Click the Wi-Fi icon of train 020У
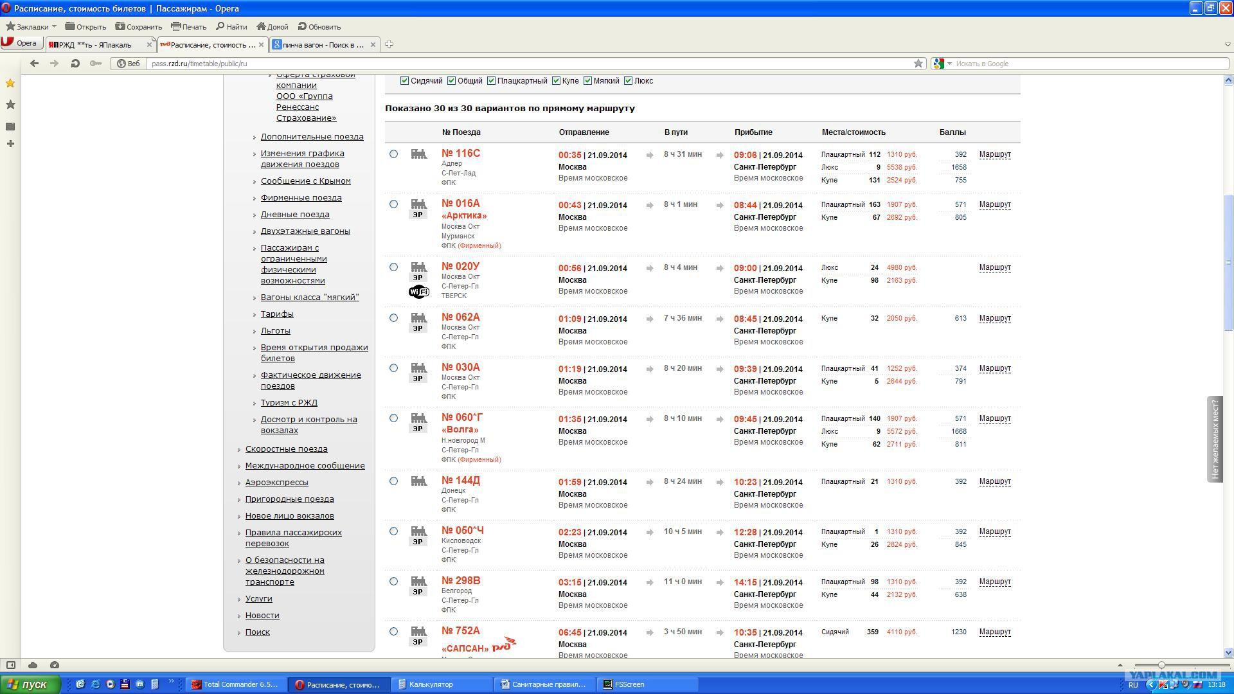 [418, 292]
